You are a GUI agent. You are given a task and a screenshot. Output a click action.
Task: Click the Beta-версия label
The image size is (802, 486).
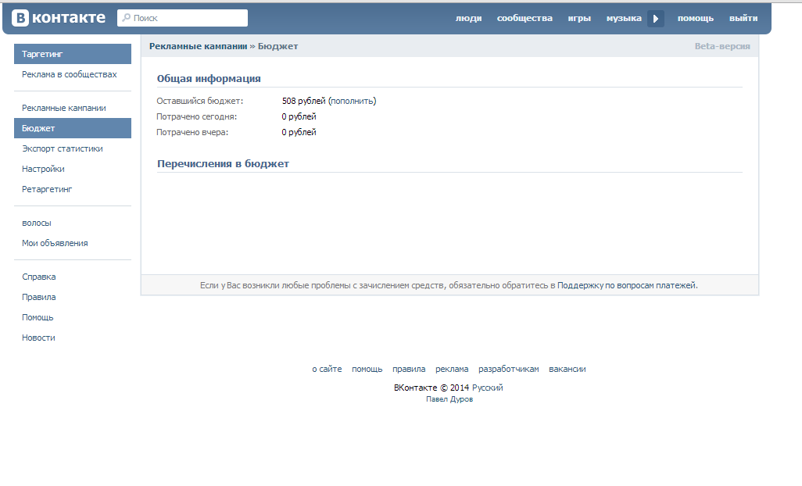click(722, 47)
